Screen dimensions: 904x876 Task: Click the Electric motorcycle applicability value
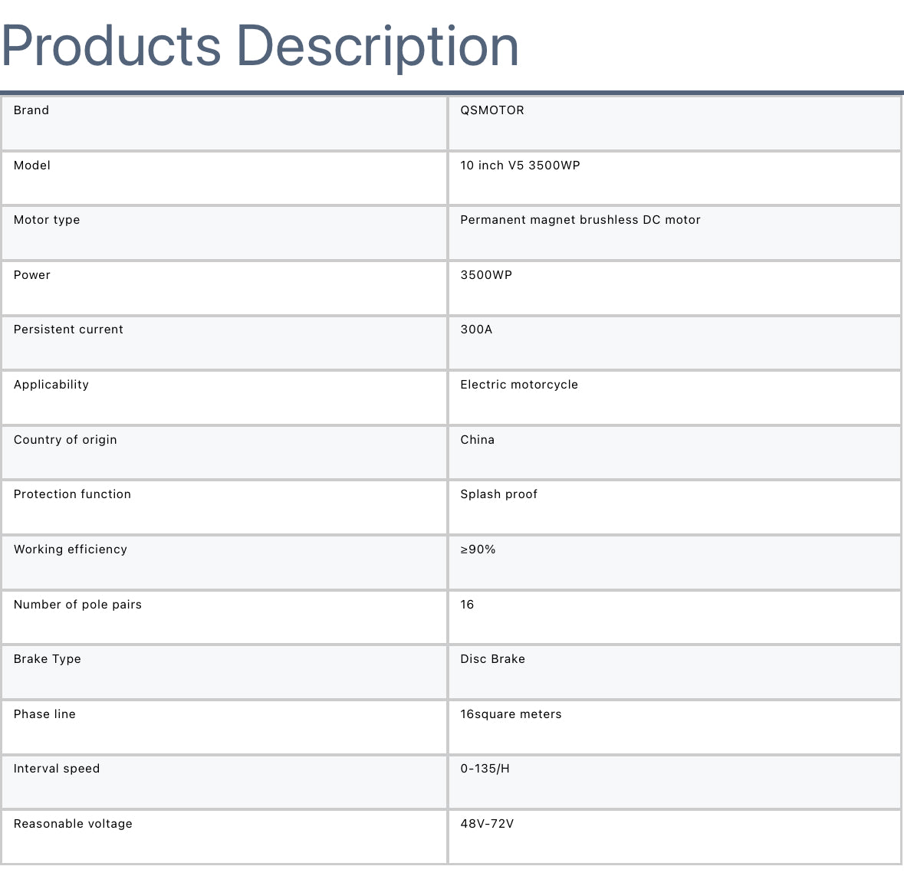click(x=519, y=385)
